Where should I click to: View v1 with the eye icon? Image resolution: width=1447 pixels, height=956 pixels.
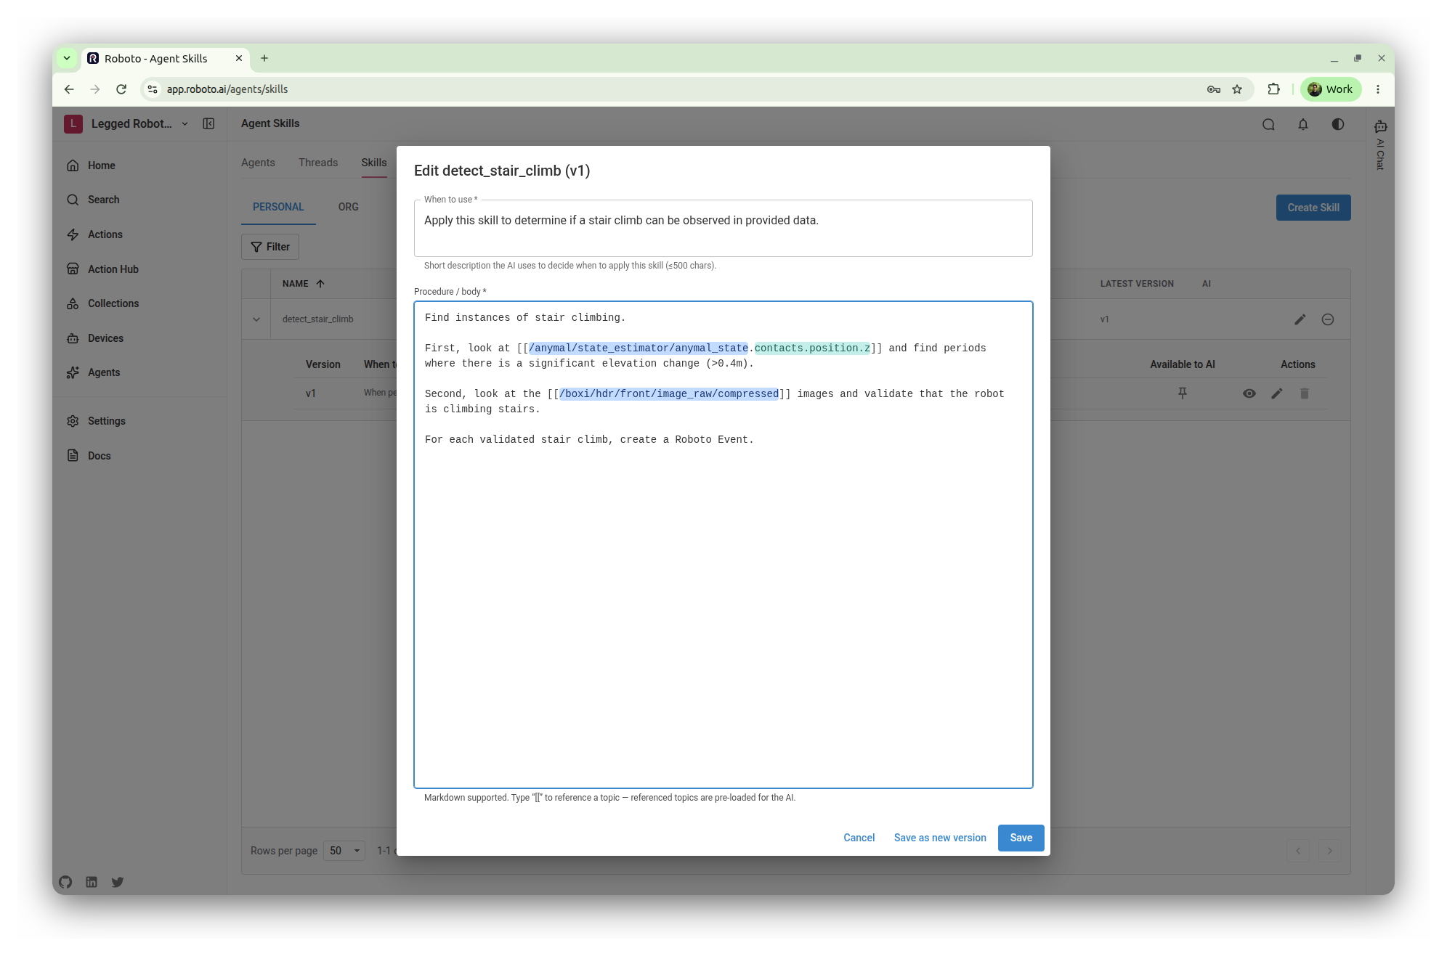1249,393
